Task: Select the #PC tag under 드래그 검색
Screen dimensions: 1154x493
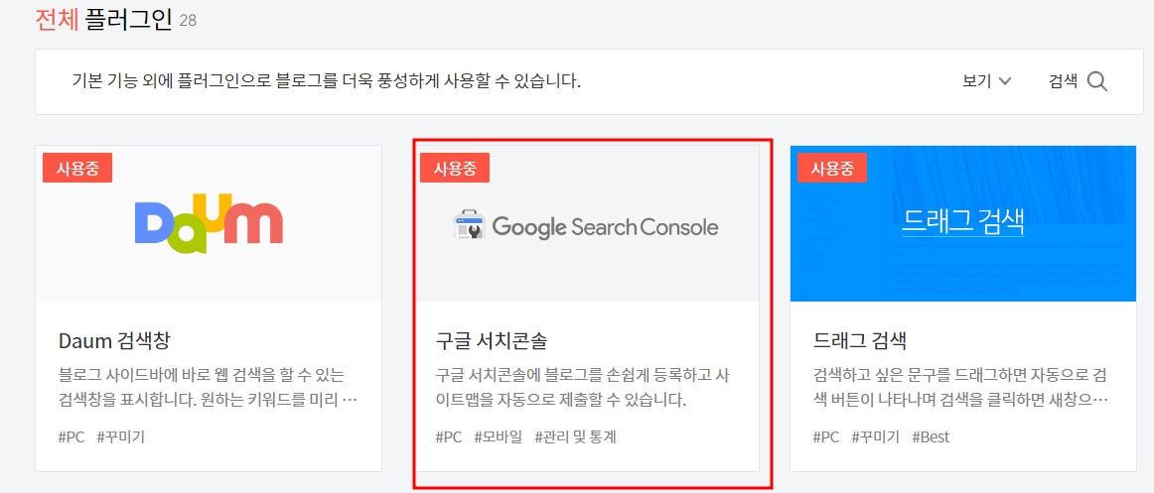Action: coord(826,437)
